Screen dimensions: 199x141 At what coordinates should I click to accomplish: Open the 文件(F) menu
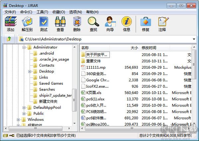[10, 12]
